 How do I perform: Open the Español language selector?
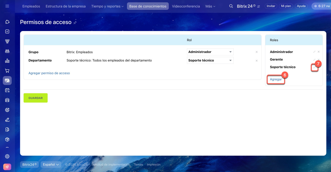pos(51,164)
